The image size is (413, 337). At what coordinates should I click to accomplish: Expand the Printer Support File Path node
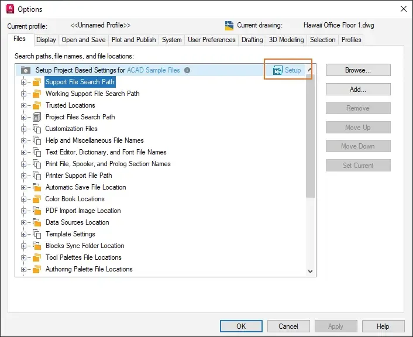[23, 176]
